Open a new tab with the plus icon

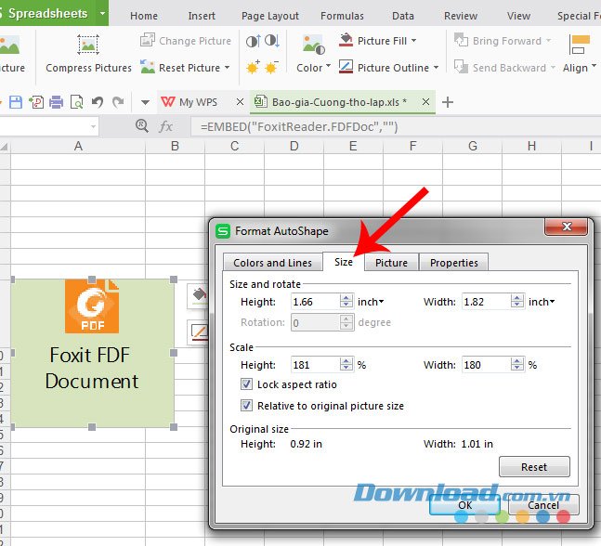448,102
